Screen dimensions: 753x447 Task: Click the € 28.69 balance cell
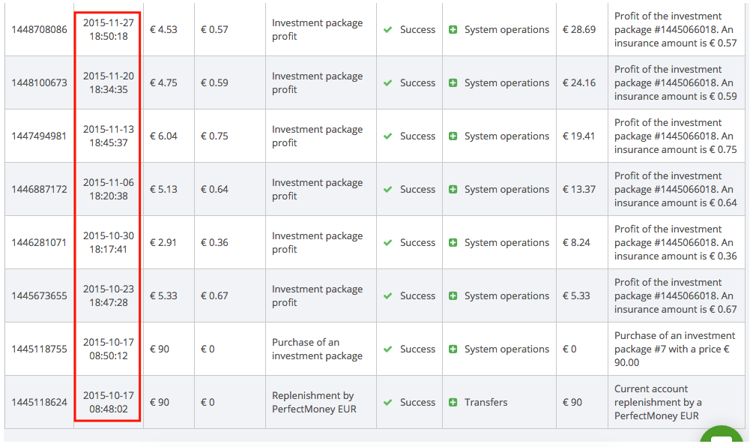coord(579,30)
